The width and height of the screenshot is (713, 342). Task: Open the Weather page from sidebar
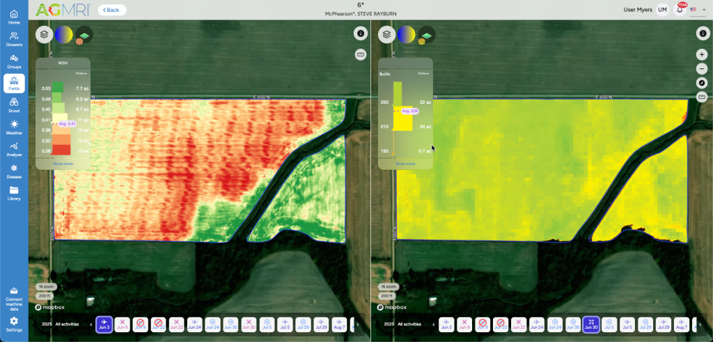pyautogui.click(x=14, y=127)
